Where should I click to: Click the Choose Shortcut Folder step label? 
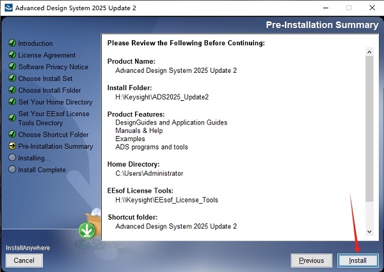point(53,135)
